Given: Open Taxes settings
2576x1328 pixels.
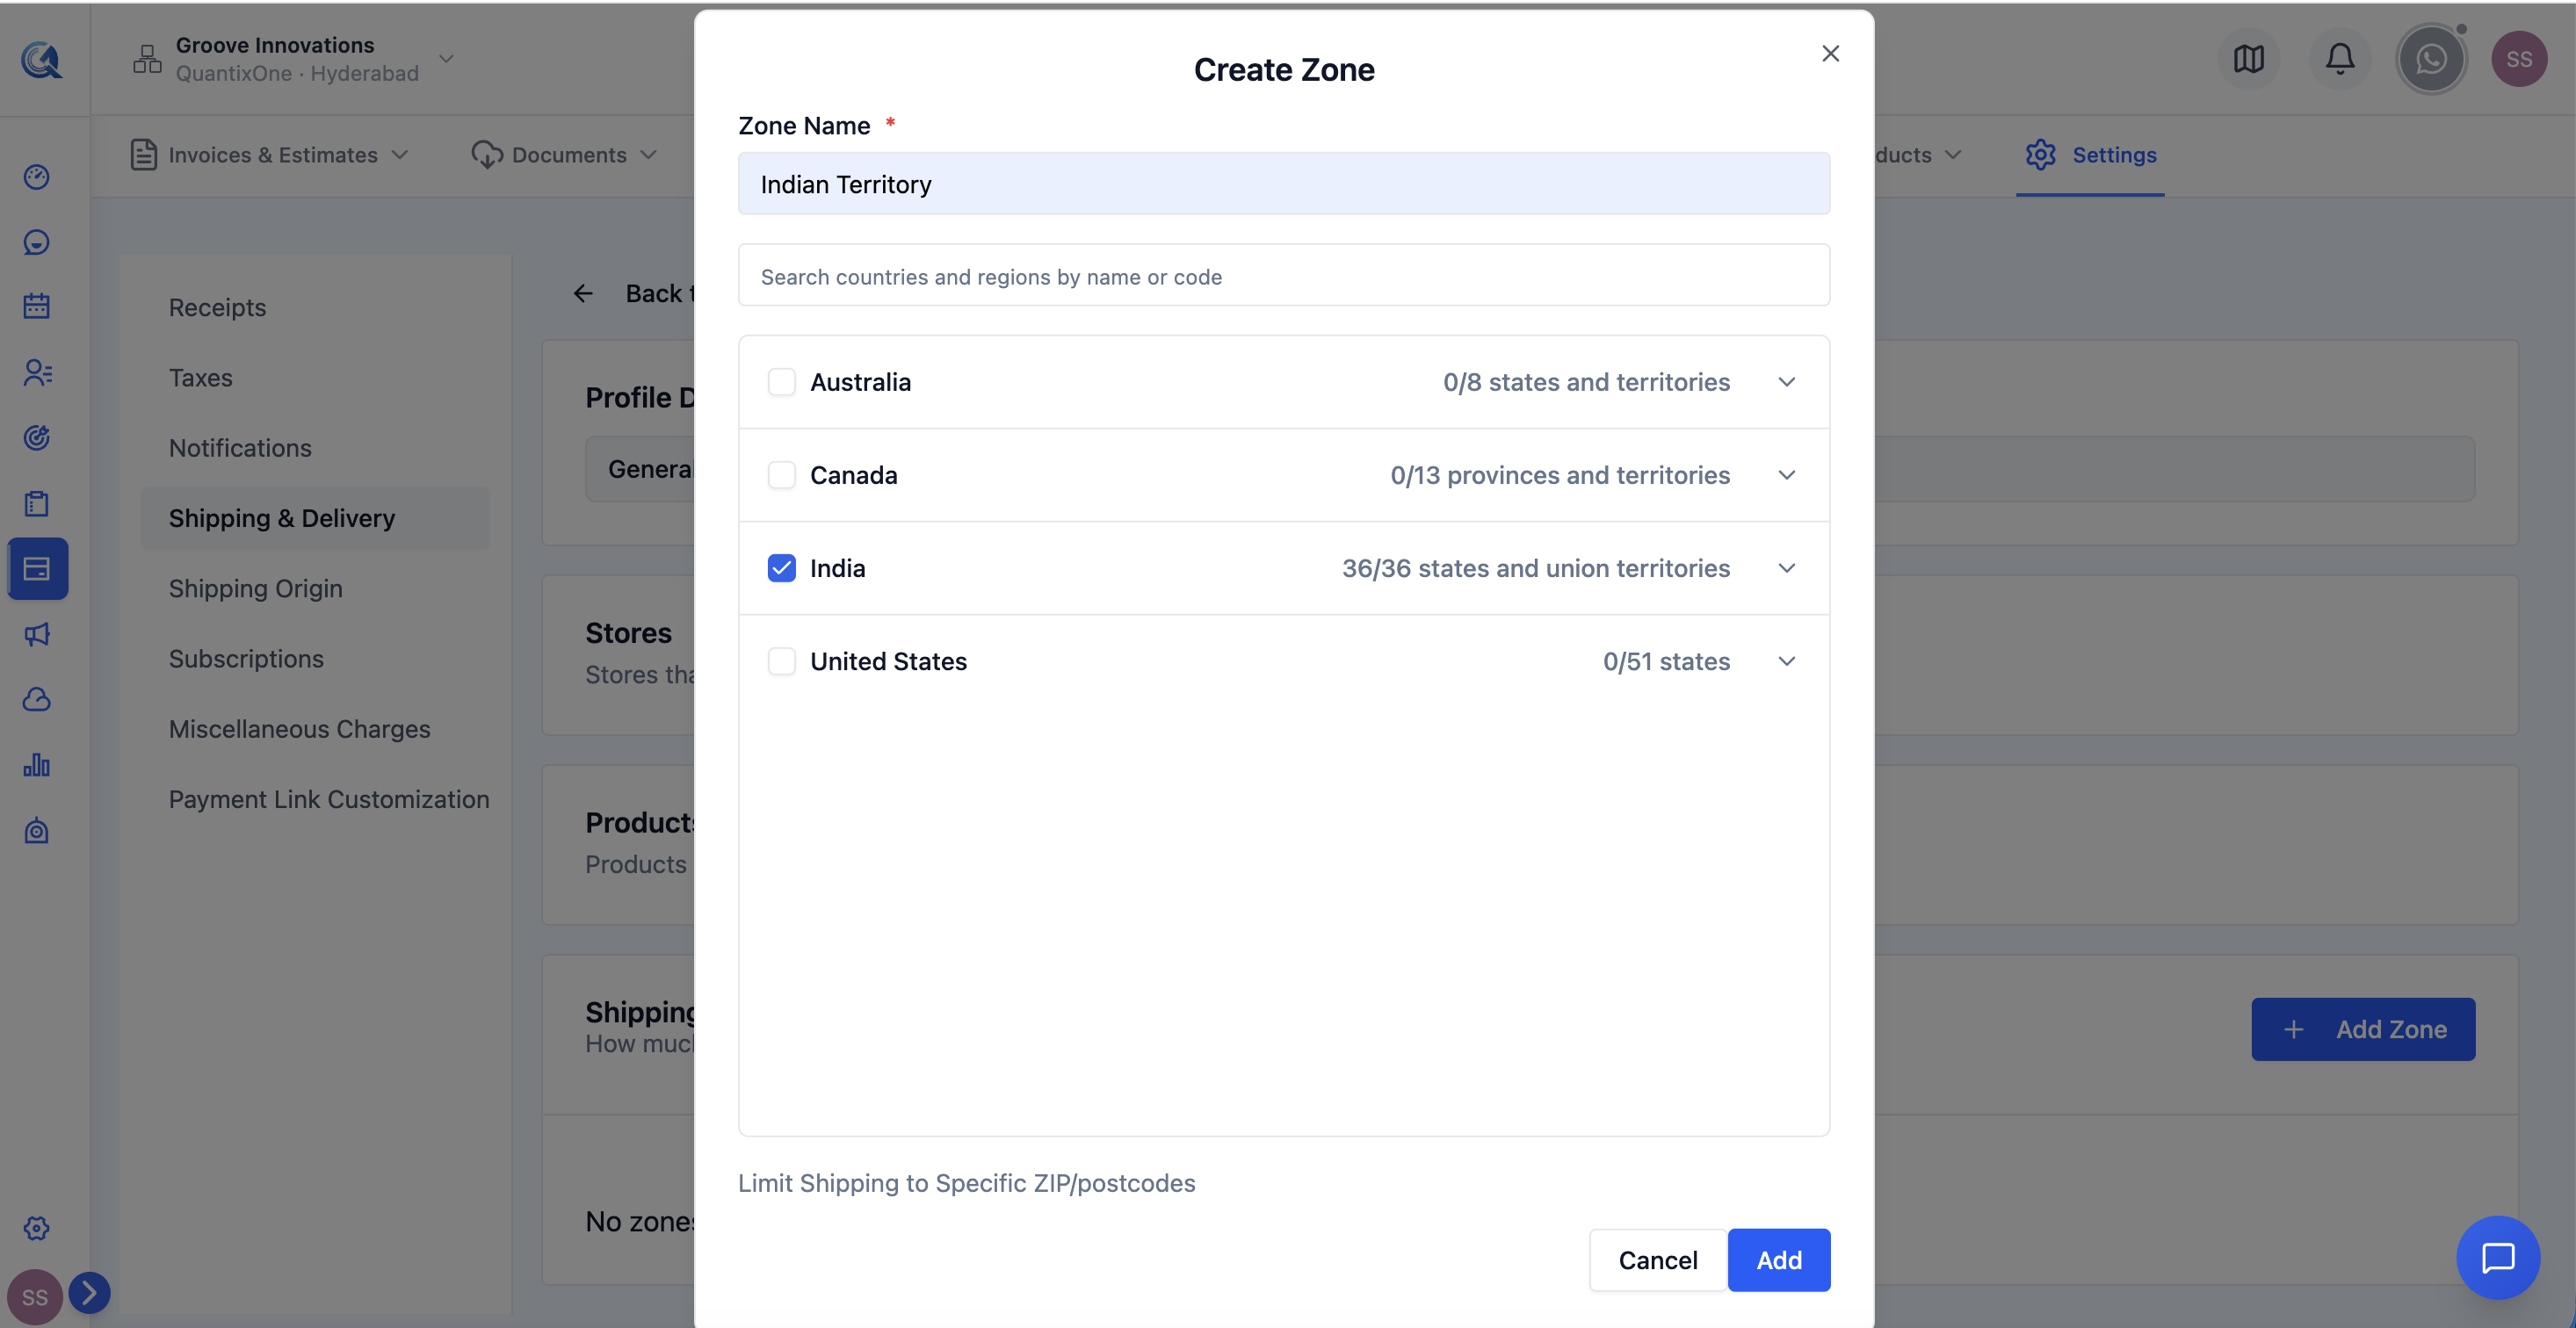Looking at the screenshot, I should click(200, 377).
